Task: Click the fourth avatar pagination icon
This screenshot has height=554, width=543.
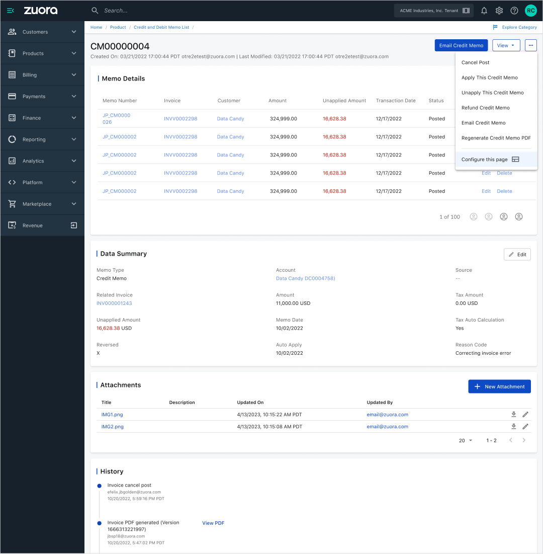Action: (519, 216)
